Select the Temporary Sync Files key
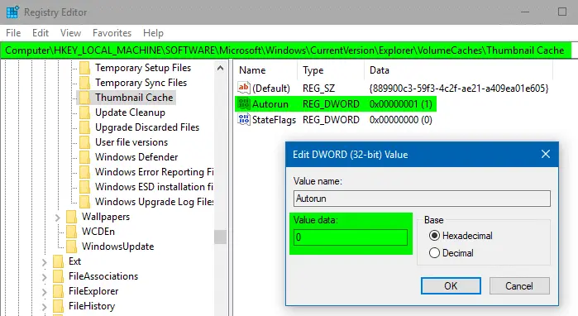The image size is (578, 316). click(141, 83)
